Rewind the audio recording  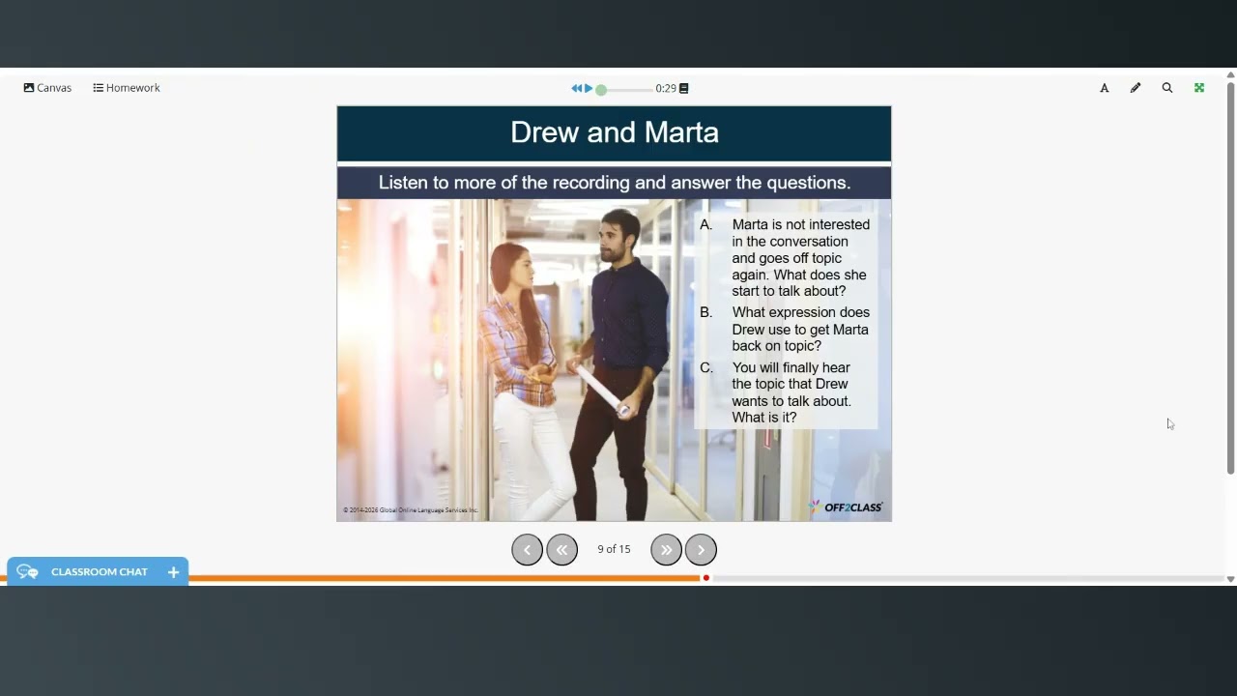pos(576,88)
